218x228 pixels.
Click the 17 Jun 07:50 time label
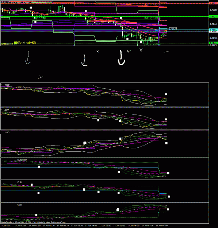click(162, 225)
